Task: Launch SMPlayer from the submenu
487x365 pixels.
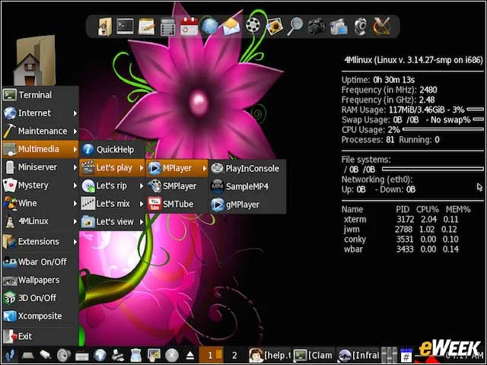Action: tap(177, 186)
